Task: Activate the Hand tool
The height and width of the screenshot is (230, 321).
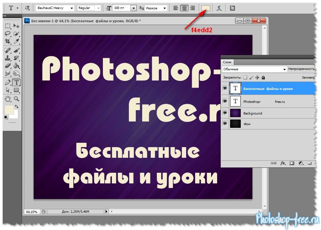Action: point(8,99)
